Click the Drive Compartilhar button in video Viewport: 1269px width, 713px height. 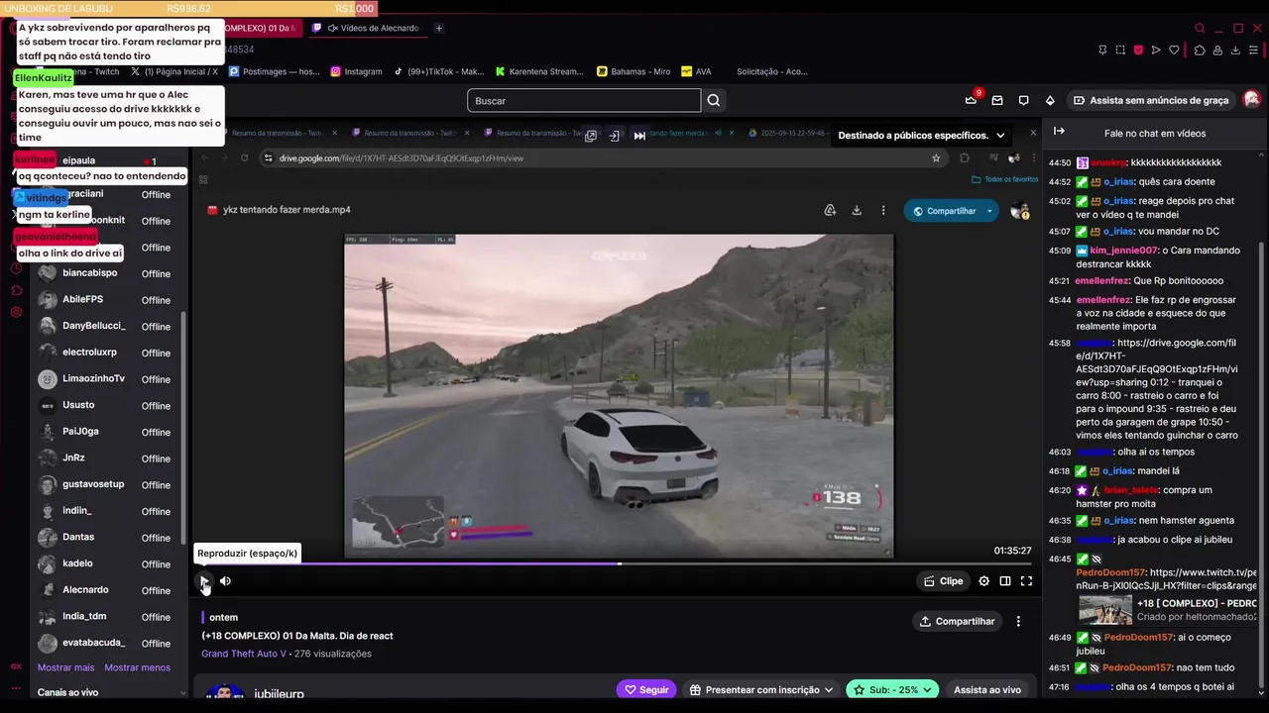[x=944, y=211]
